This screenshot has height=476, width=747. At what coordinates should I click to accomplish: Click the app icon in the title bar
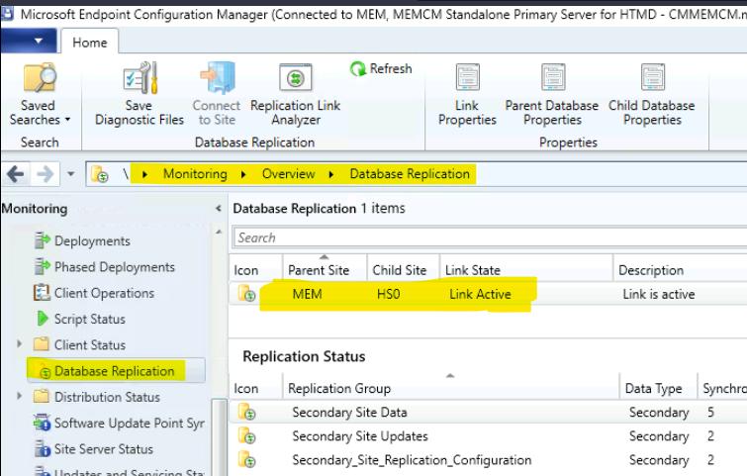coord(7,13)
